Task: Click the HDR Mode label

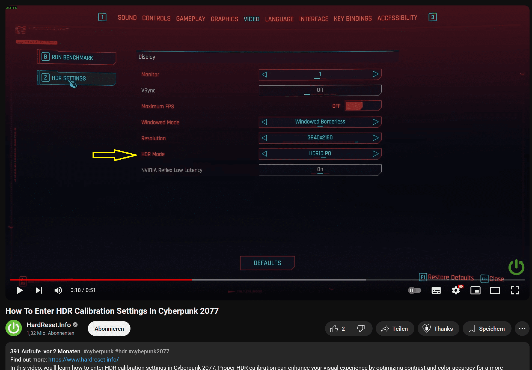Action: point(153,154)
